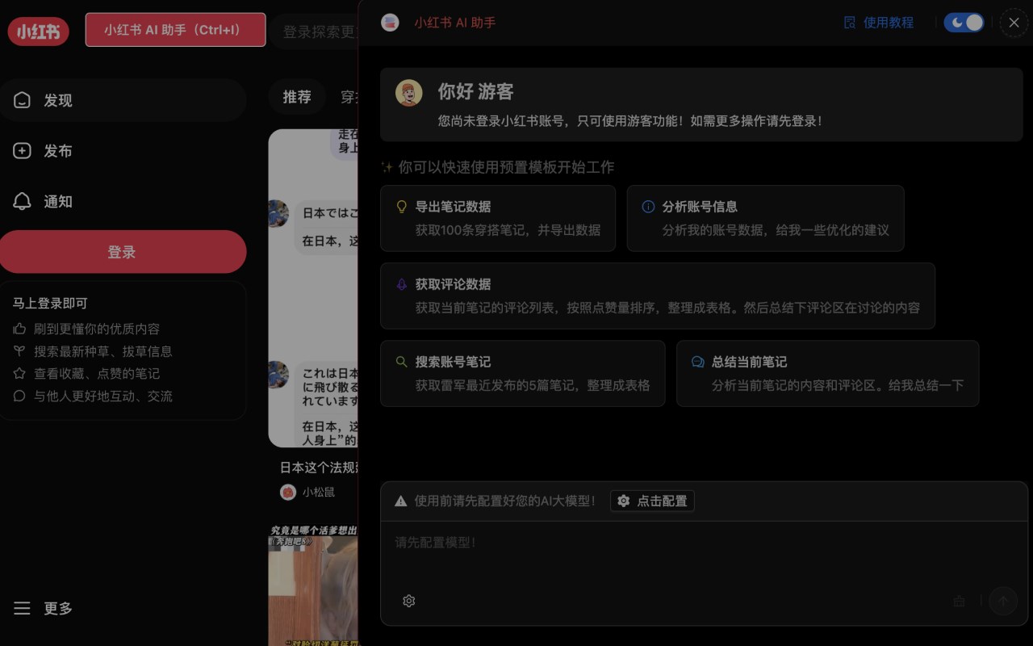Open 小红书 AI 助手 (Ctrl+I) button

(175, 30)
